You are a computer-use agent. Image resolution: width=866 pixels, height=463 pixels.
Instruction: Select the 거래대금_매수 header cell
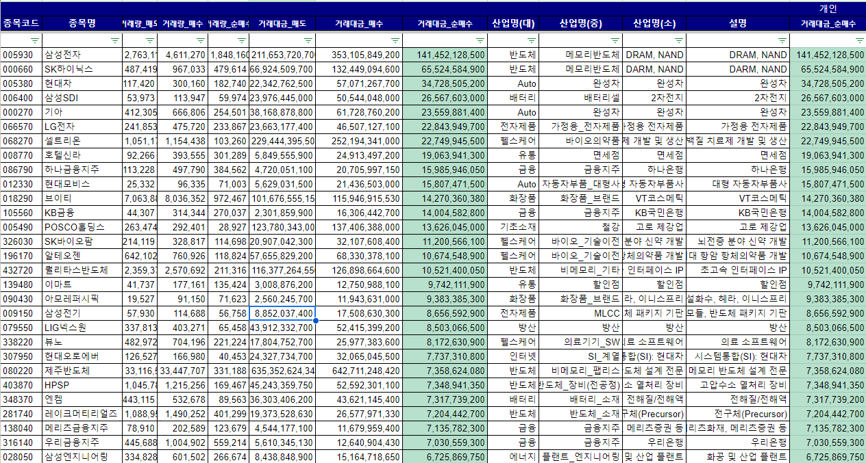point(360,23)
